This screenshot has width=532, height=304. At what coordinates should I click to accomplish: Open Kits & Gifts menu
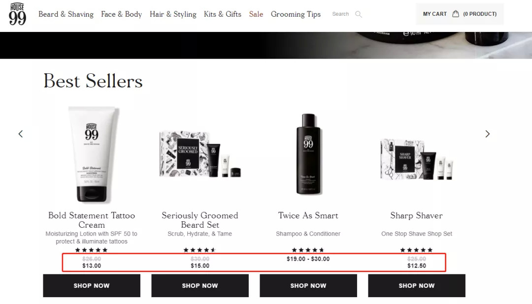coord(223,14)
